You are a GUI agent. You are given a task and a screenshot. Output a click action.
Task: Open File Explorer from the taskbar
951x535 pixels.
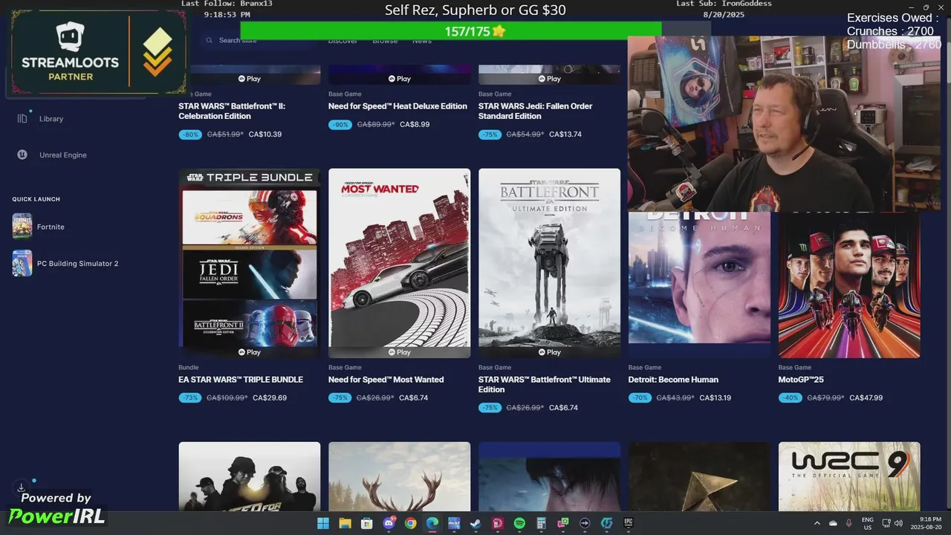click(x=345, y=523)
